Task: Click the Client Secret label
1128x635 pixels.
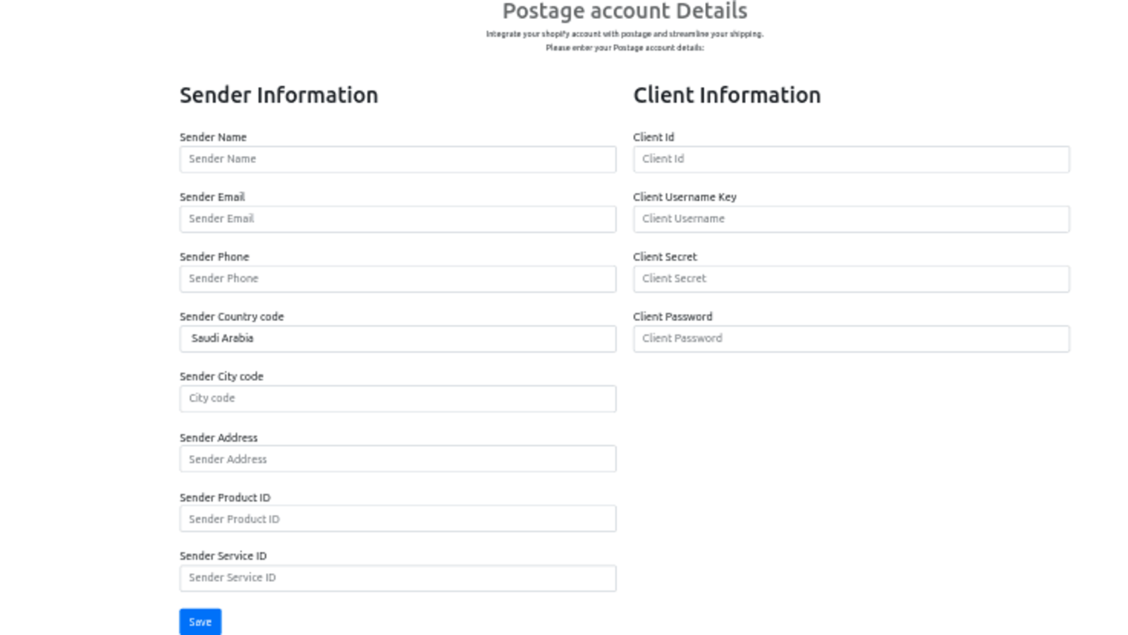Action: pos(665,257)
